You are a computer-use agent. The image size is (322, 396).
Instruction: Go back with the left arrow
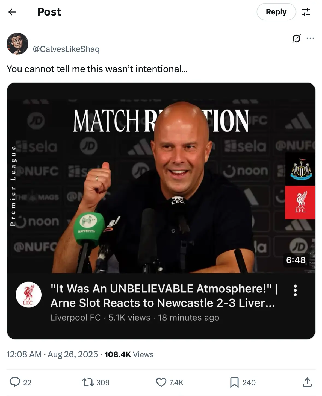coord(12,12)
